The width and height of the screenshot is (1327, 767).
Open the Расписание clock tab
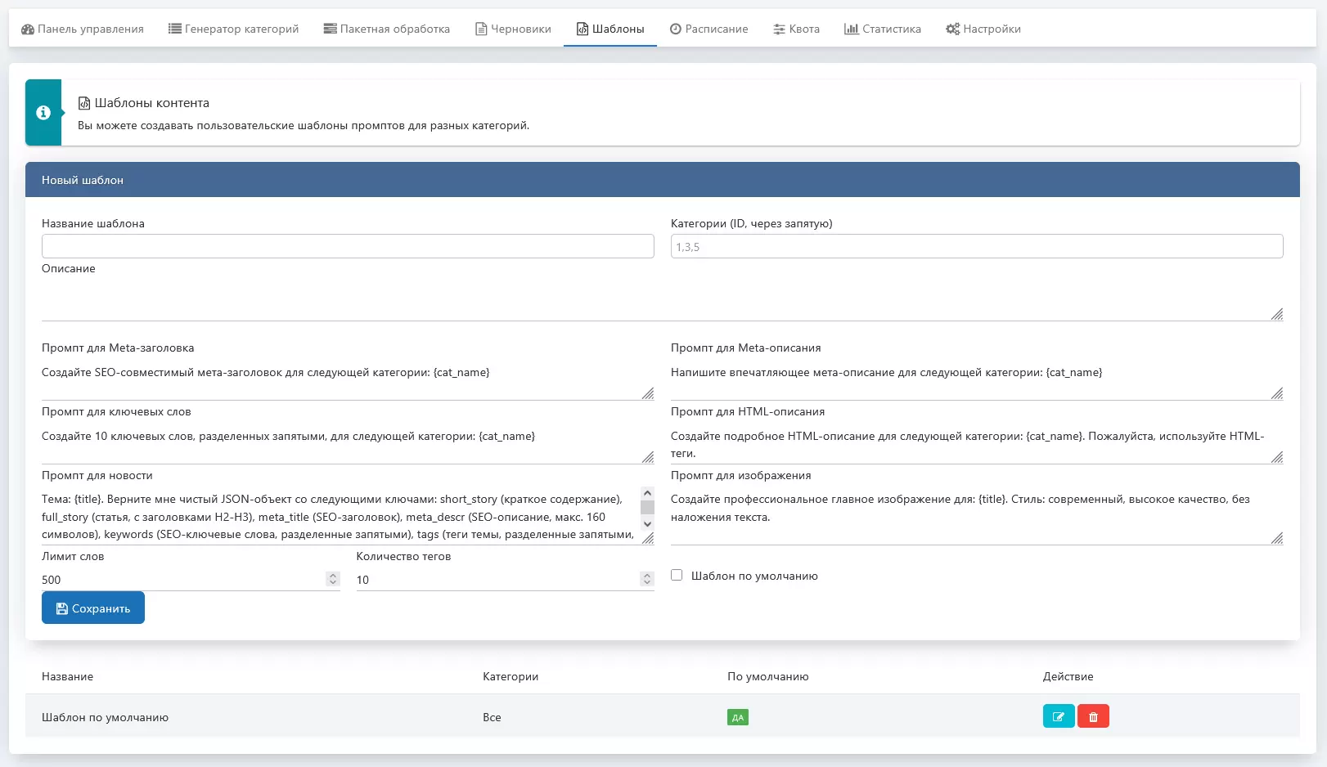tap(708, 29)
